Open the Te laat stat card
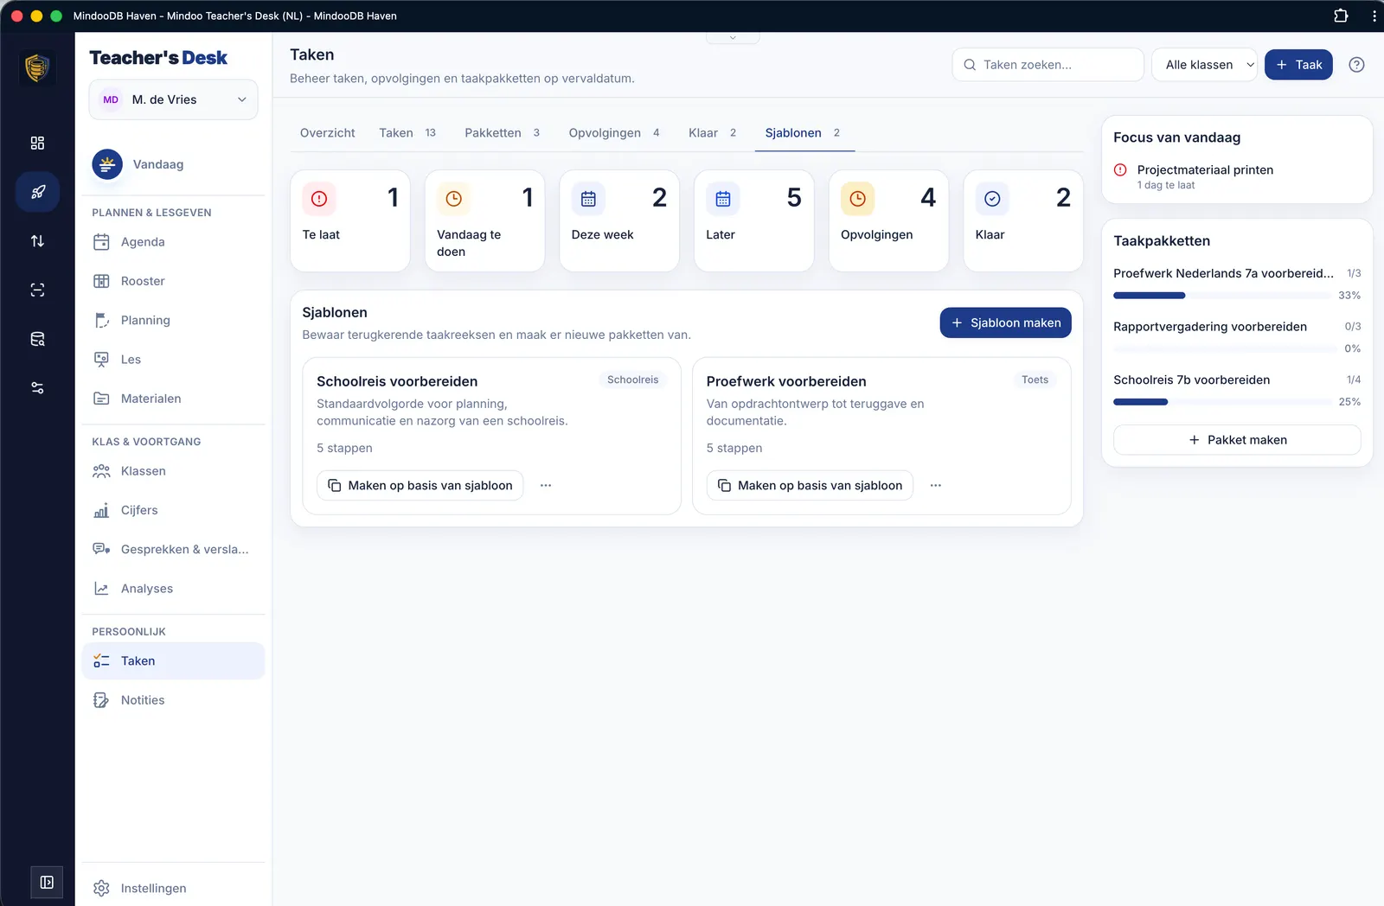 click(x=350, y=221)
